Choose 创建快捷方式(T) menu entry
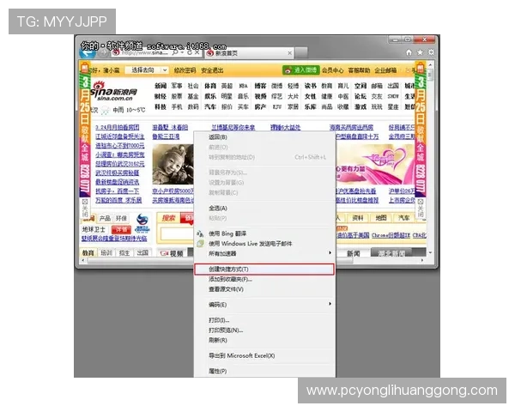Screen dimensions: 515x412 (264, 269)
